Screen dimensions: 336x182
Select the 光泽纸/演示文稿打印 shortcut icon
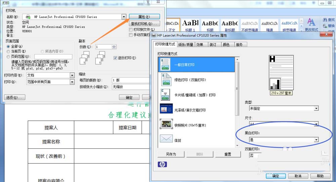pos(166,109)
